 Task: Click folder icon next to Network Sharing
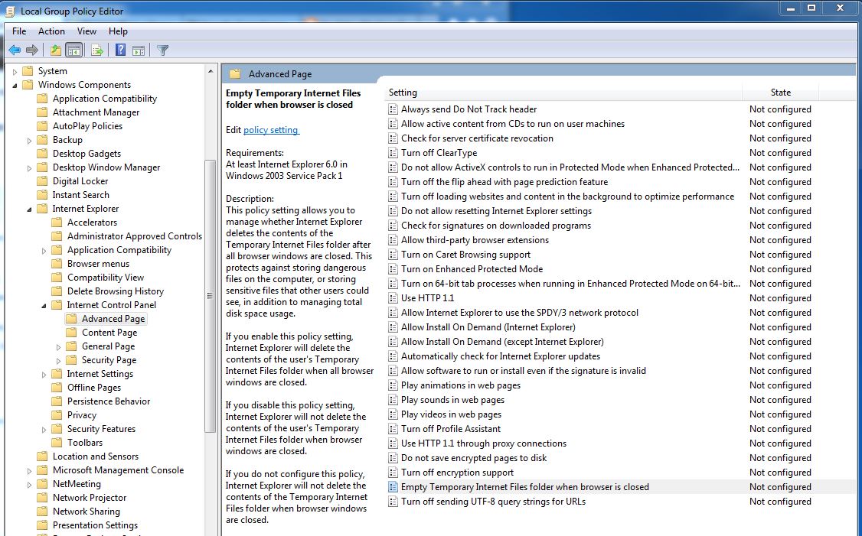tap(42, 512)
